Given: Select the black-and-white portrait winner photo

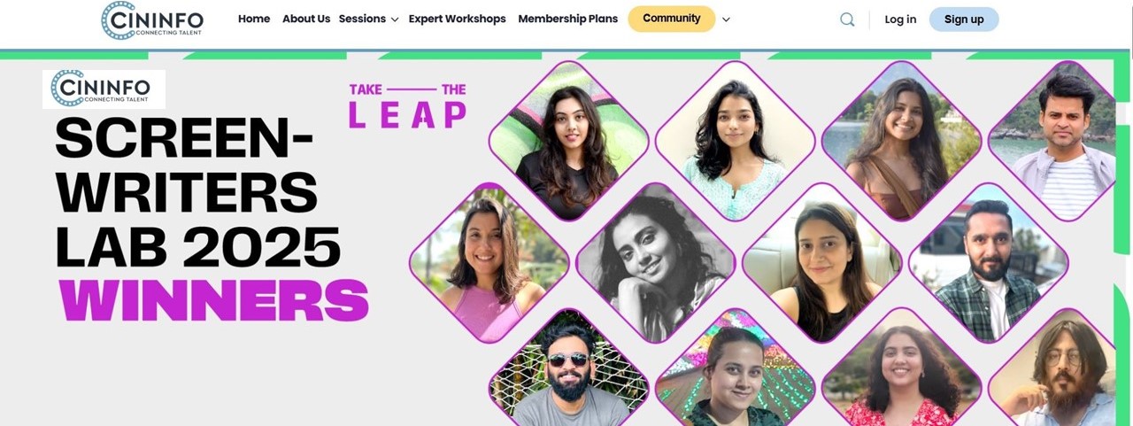Looking at the screenshot, I should coord(655,263).
